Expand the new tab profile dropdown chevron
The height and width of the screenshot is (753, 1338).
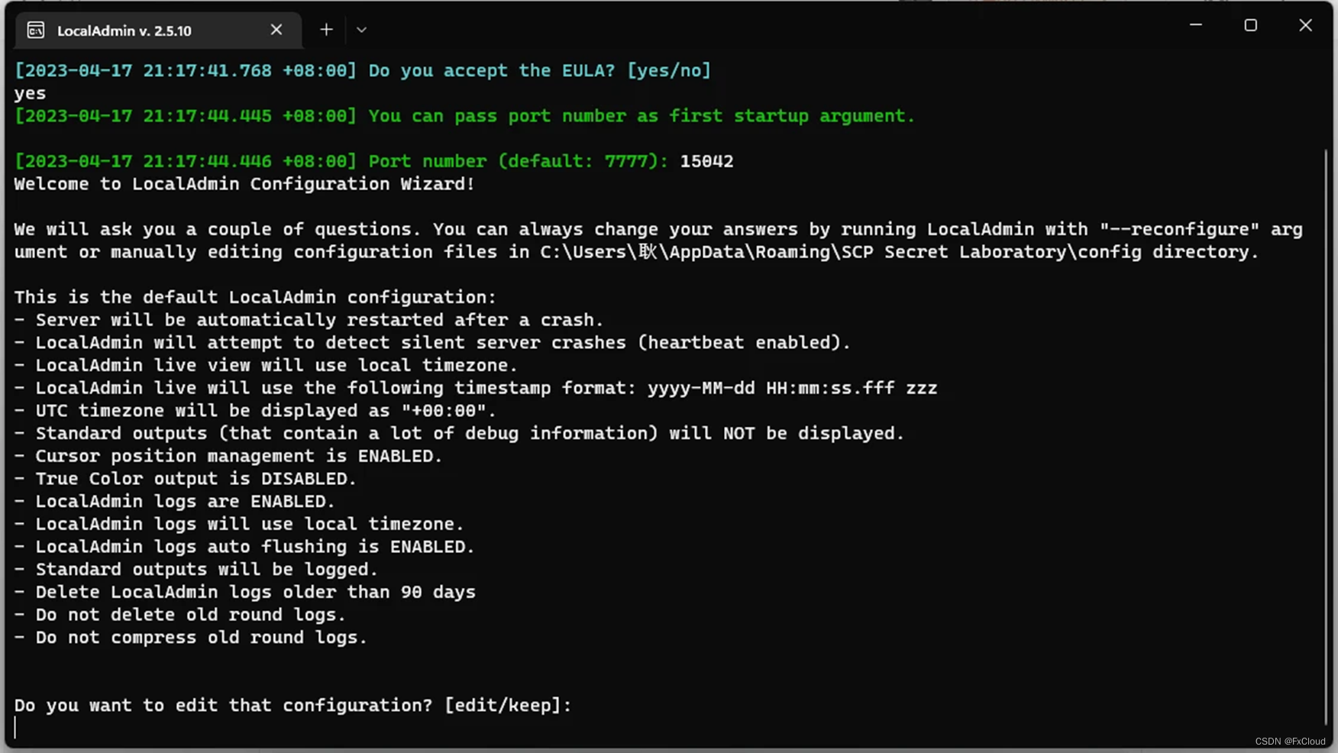361,30
